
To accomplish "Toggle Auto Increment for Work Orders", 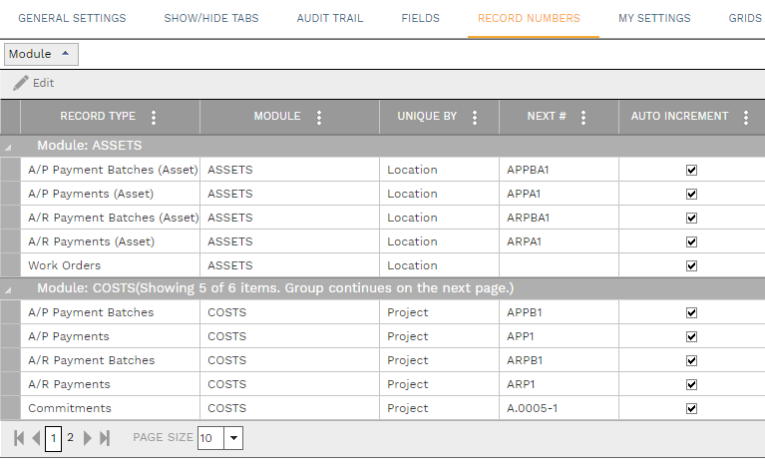I will point(691,266).
